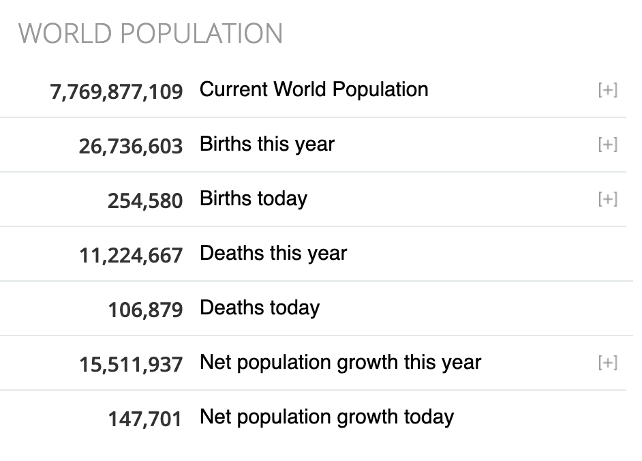Select the Net population growth today label
642x461 pixels.
point(326,417)
